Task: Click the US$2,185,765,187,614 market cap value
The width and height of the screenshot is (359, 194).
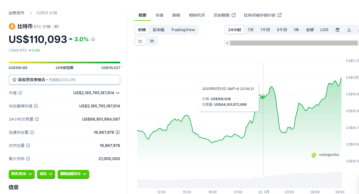Action: click(x=94, y=93)
